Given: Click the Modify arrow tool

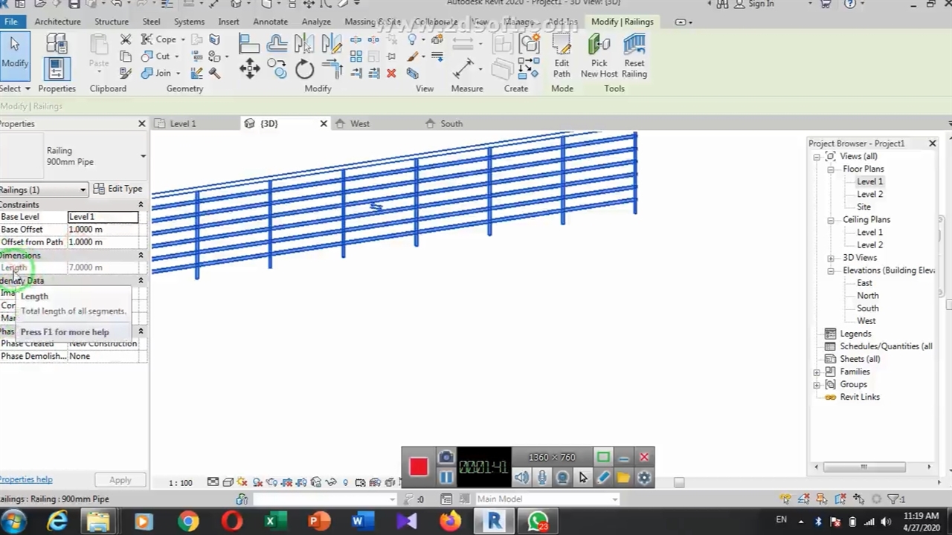Looking at the screenshot, I should tap(15, 52).
